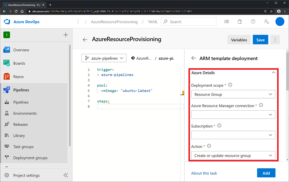Show info for Subscription field
Viewport: 289px width, 182px height.
pyautogui.click(x=219, y=126)
